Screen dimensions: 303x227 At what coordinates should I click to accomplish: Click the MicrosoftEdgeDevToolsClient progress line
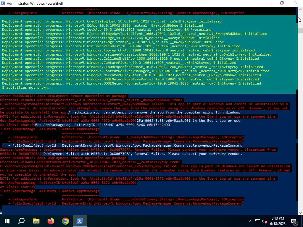click(135, 34)
